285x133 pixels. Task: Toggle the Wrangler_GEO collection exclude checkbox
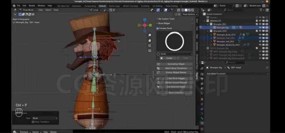(x=257, y=31)
